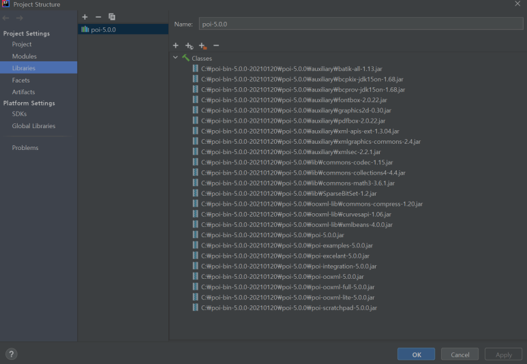Image resolution: width=527 pixels, height=364 pixels.
Task: Collapse the Classes tree node
Action: [x=175, y=59]
